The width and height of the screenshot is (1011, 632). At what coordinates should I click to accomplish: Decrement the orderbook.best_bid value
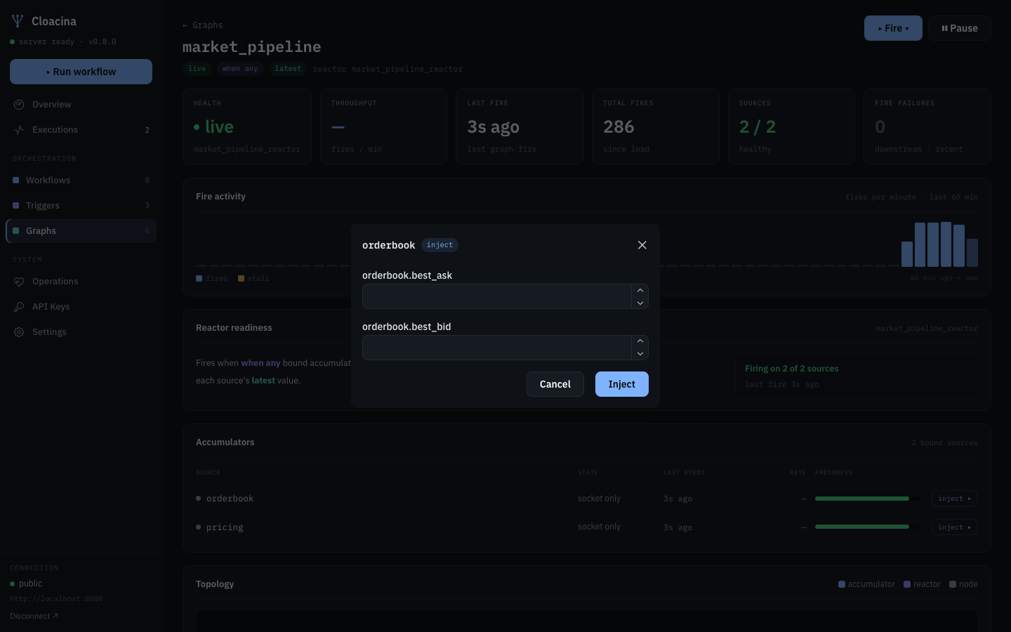tap(640, 354)
